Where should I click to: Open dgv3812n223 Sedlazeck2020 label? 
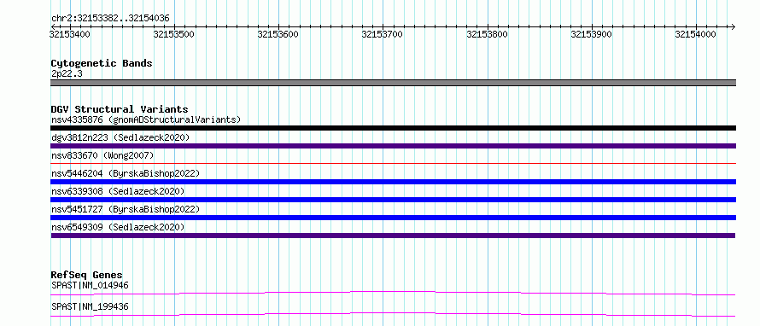point(120,137)
